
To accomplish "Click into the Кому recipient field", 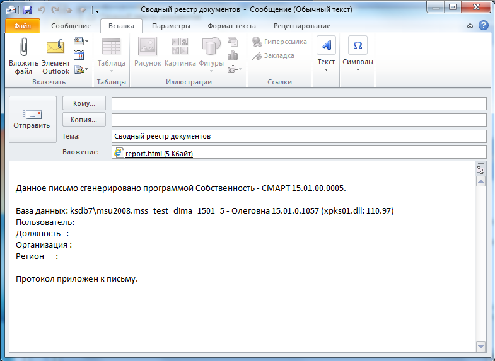I will 299,103.
